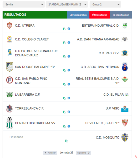Select the Resultados tab
The image size is (137, 158).
pos(100,15)
